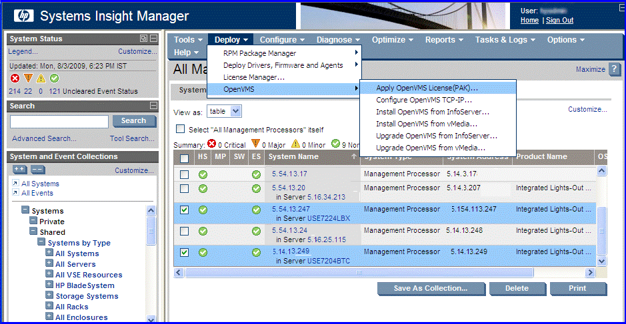Collapse the Systems by Type node
Image resolution: width=626 pixels, height=324 pixels.
pos(41,242)
